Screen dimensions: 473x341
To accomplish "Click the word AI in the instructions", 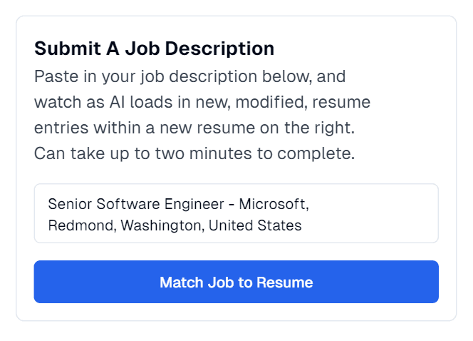I will [x=118, y=102].
